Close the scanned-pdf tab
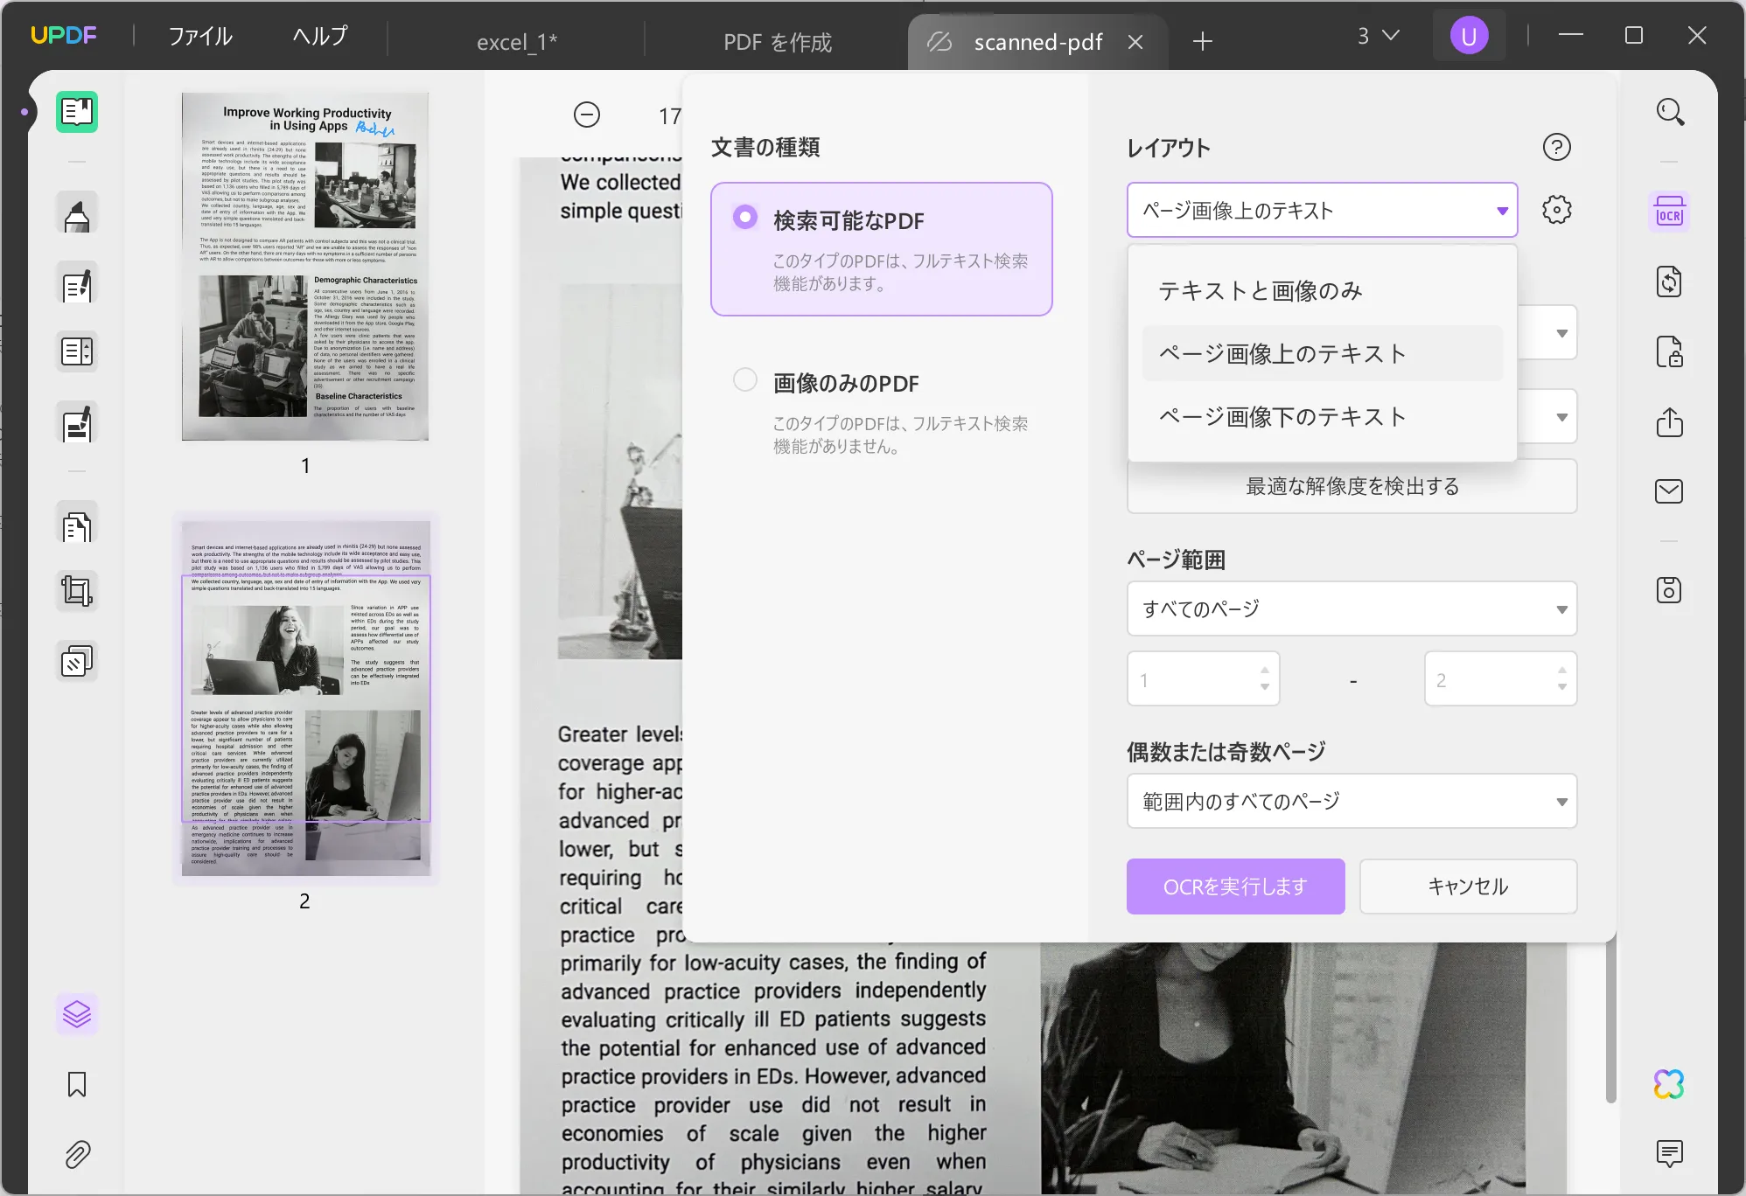The image size is (1746, 1196). 1135,42
